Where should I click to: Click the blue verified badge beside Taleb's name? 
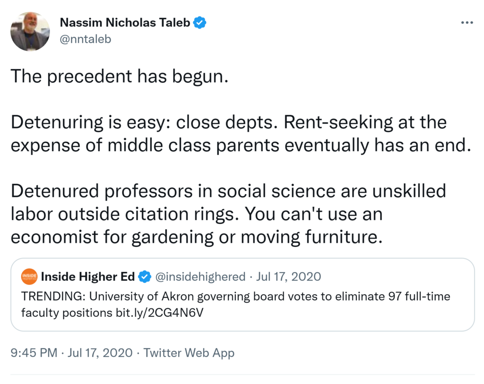200,22
